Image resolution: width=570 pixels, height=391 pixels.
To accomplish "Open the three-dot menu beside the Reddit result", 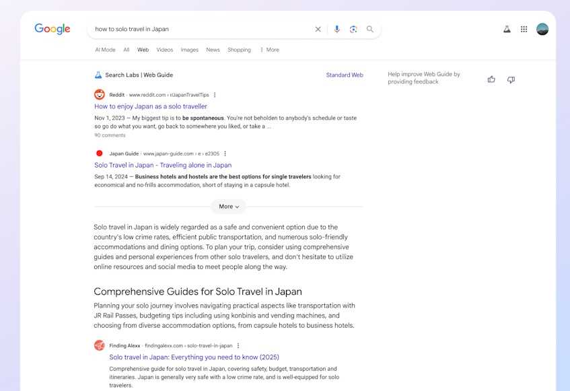I will coord(215,95).
